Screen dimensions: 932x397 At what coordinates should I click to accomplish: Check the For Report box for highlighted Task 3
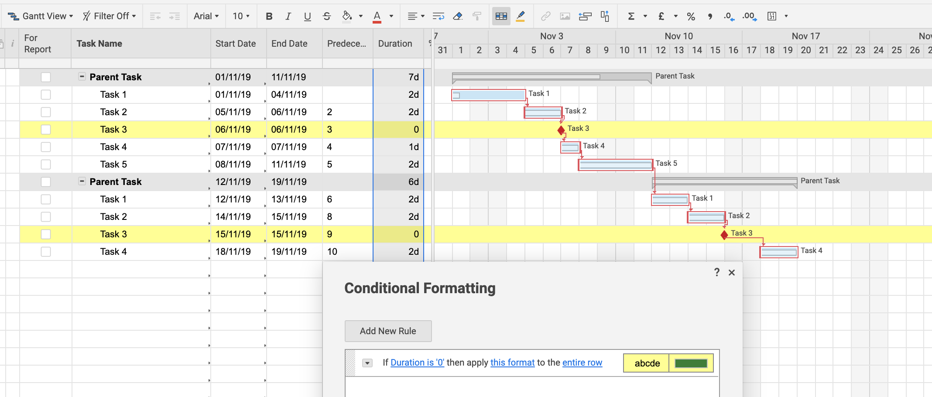tap(46, 129)
